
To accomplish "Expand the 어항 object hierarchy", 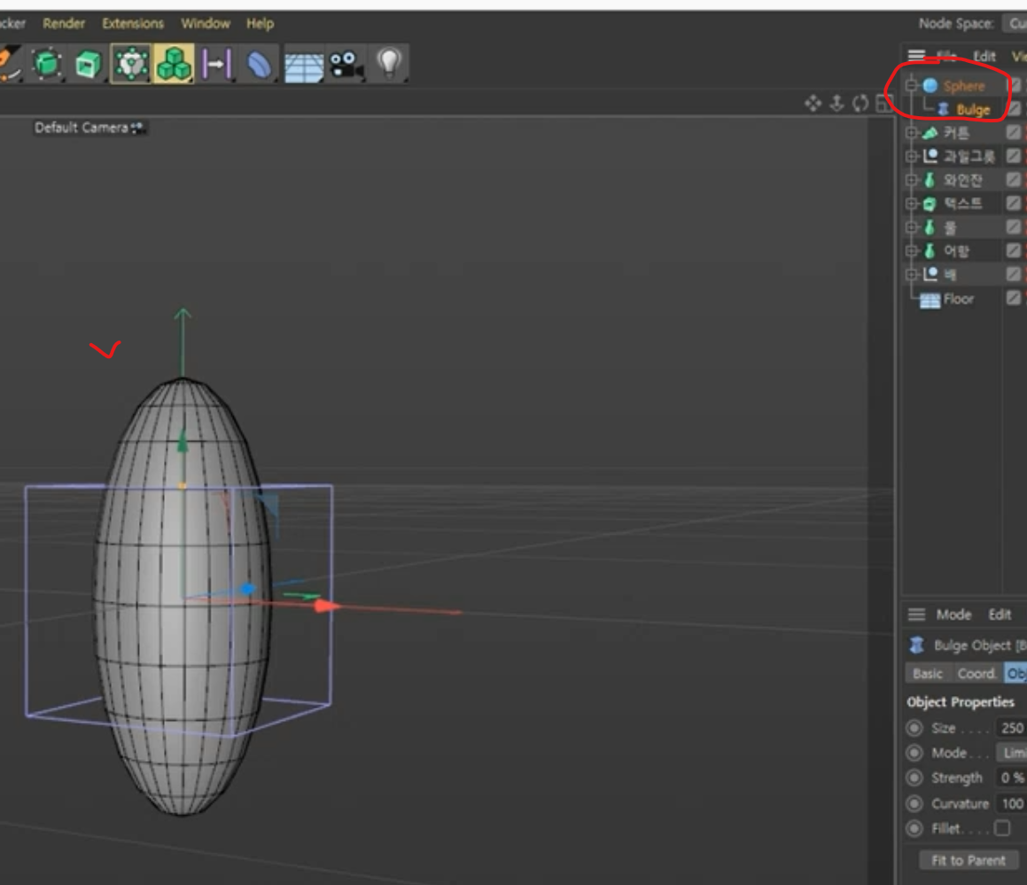I will (911, 251).
